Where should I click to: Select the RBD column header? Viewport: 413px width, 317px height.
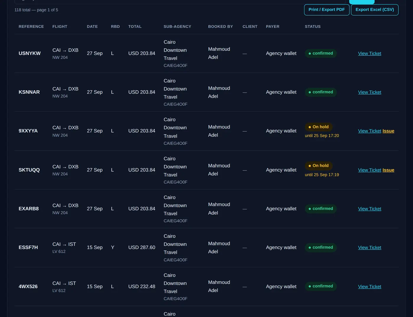pos(115,27)
